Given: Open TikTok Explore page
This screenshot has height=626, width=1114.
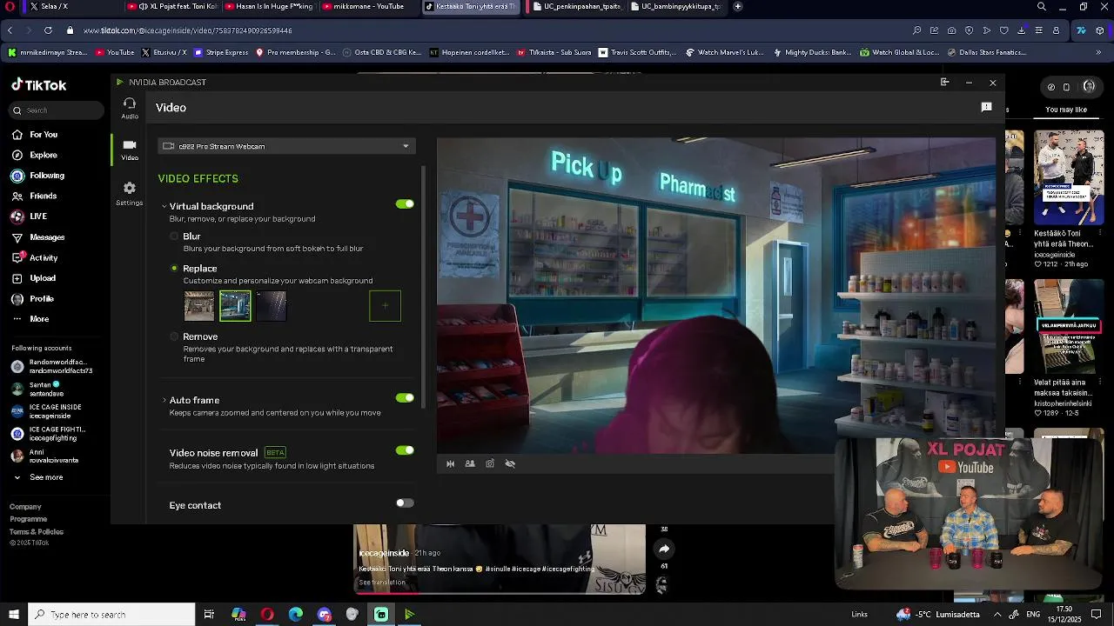Looking at the screenshot, I should coord(44,155).
